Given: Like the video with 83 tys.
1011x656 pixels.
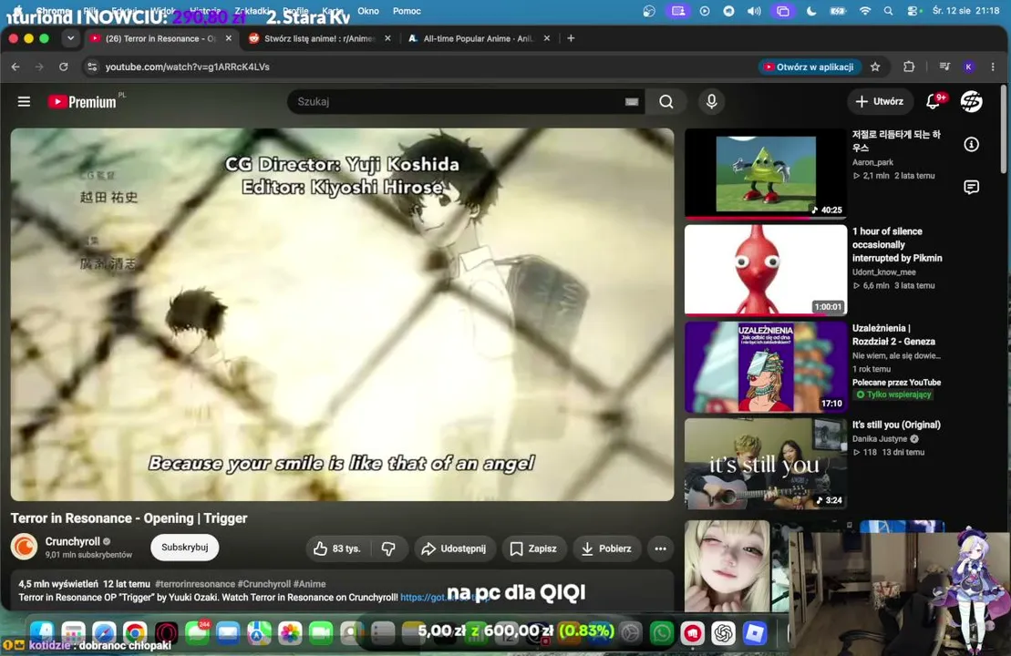Looking at the screenshot, I should pyautogui.click(x=336, y=548).
